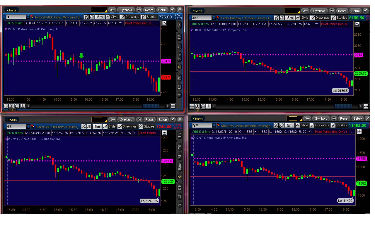
Task: Select the Charts tab above the /TF chart
Action: [12, 10]
